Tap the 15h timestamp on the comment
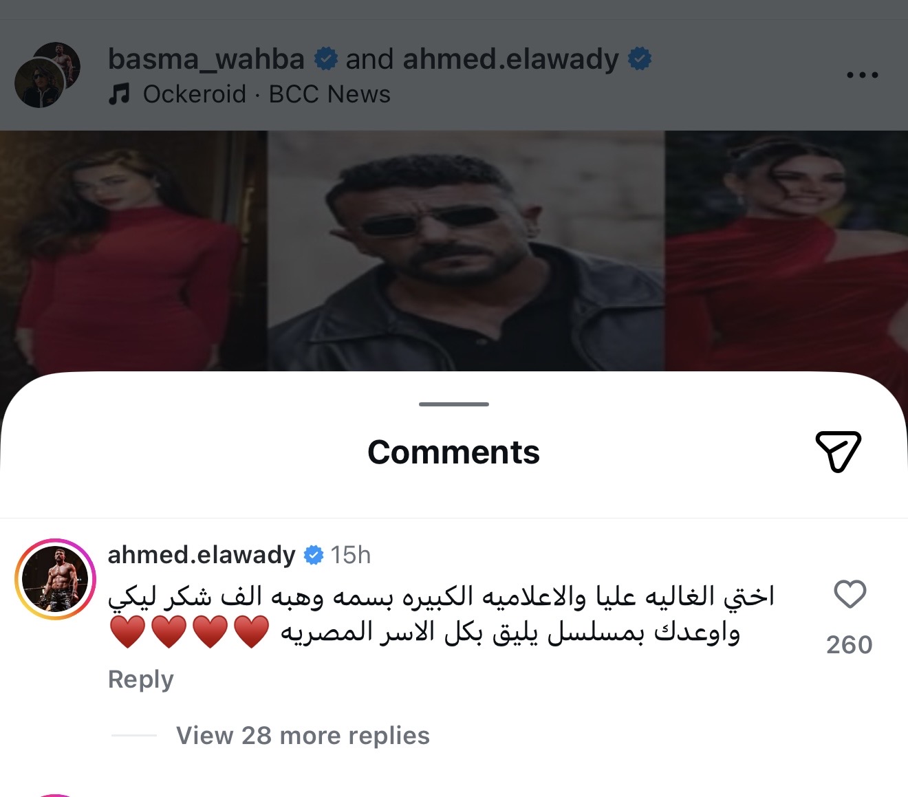 point(351,555)
